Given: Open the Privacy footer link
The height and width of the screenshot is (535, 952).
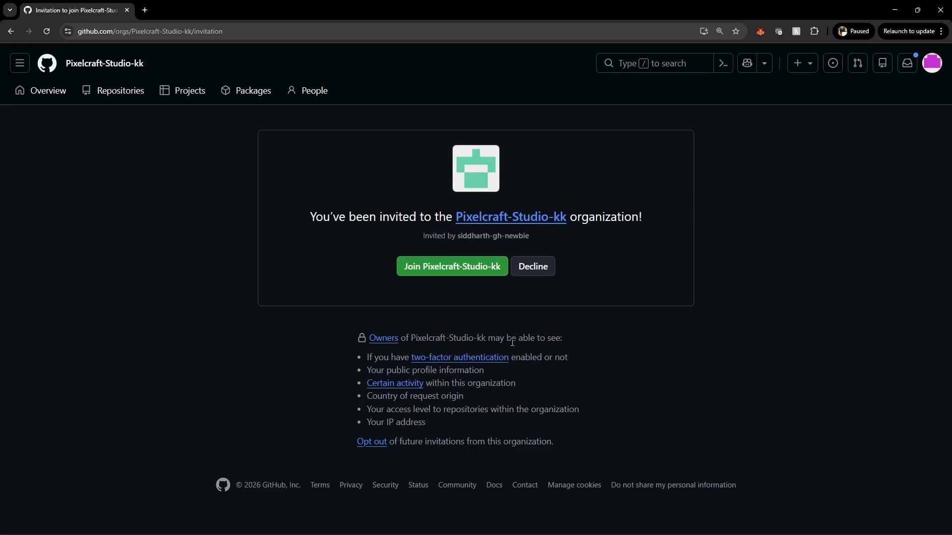Looking at the screenshot, I should coord(351,485).
